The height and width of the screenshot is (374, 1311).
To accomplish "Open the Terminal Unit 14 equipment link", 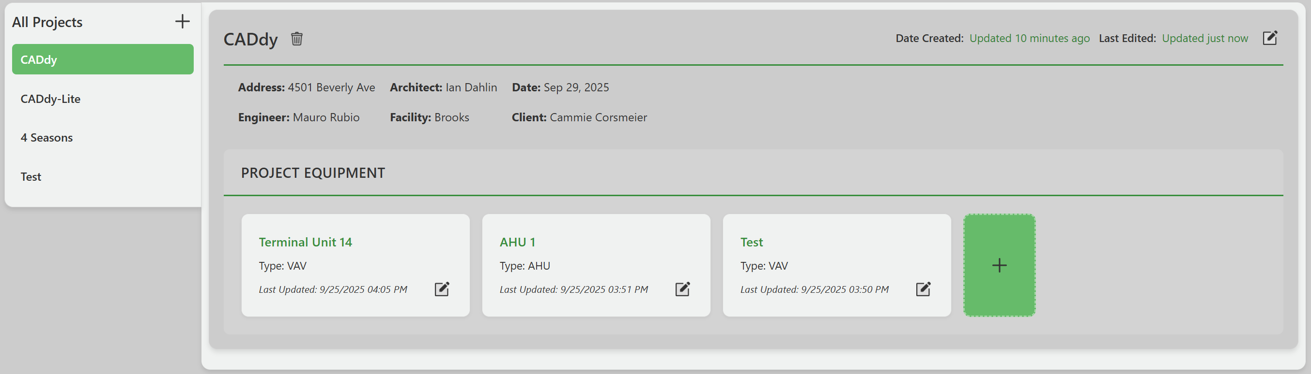I will 305,242.
